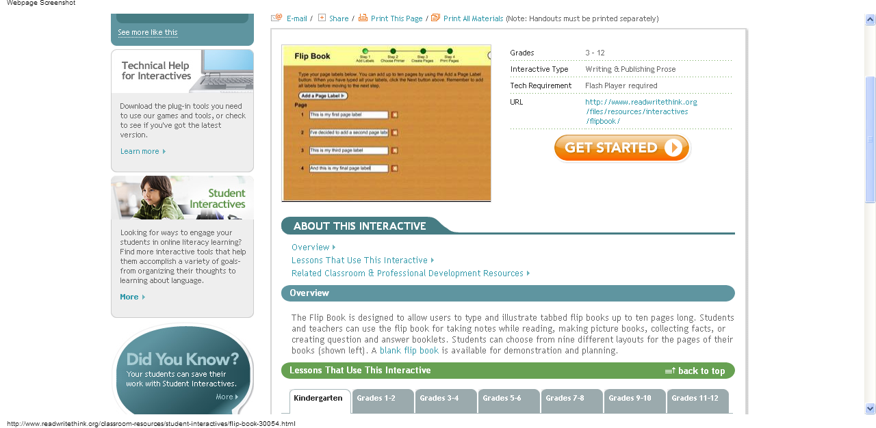Open the E-mail link
Screen dimensions: 876x428
click(x=297, y=19)
